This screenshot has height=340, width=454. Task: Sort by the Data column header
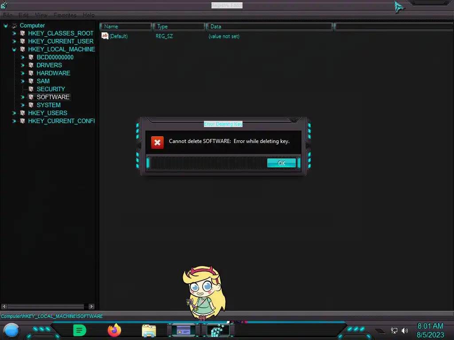coord(270,27)
